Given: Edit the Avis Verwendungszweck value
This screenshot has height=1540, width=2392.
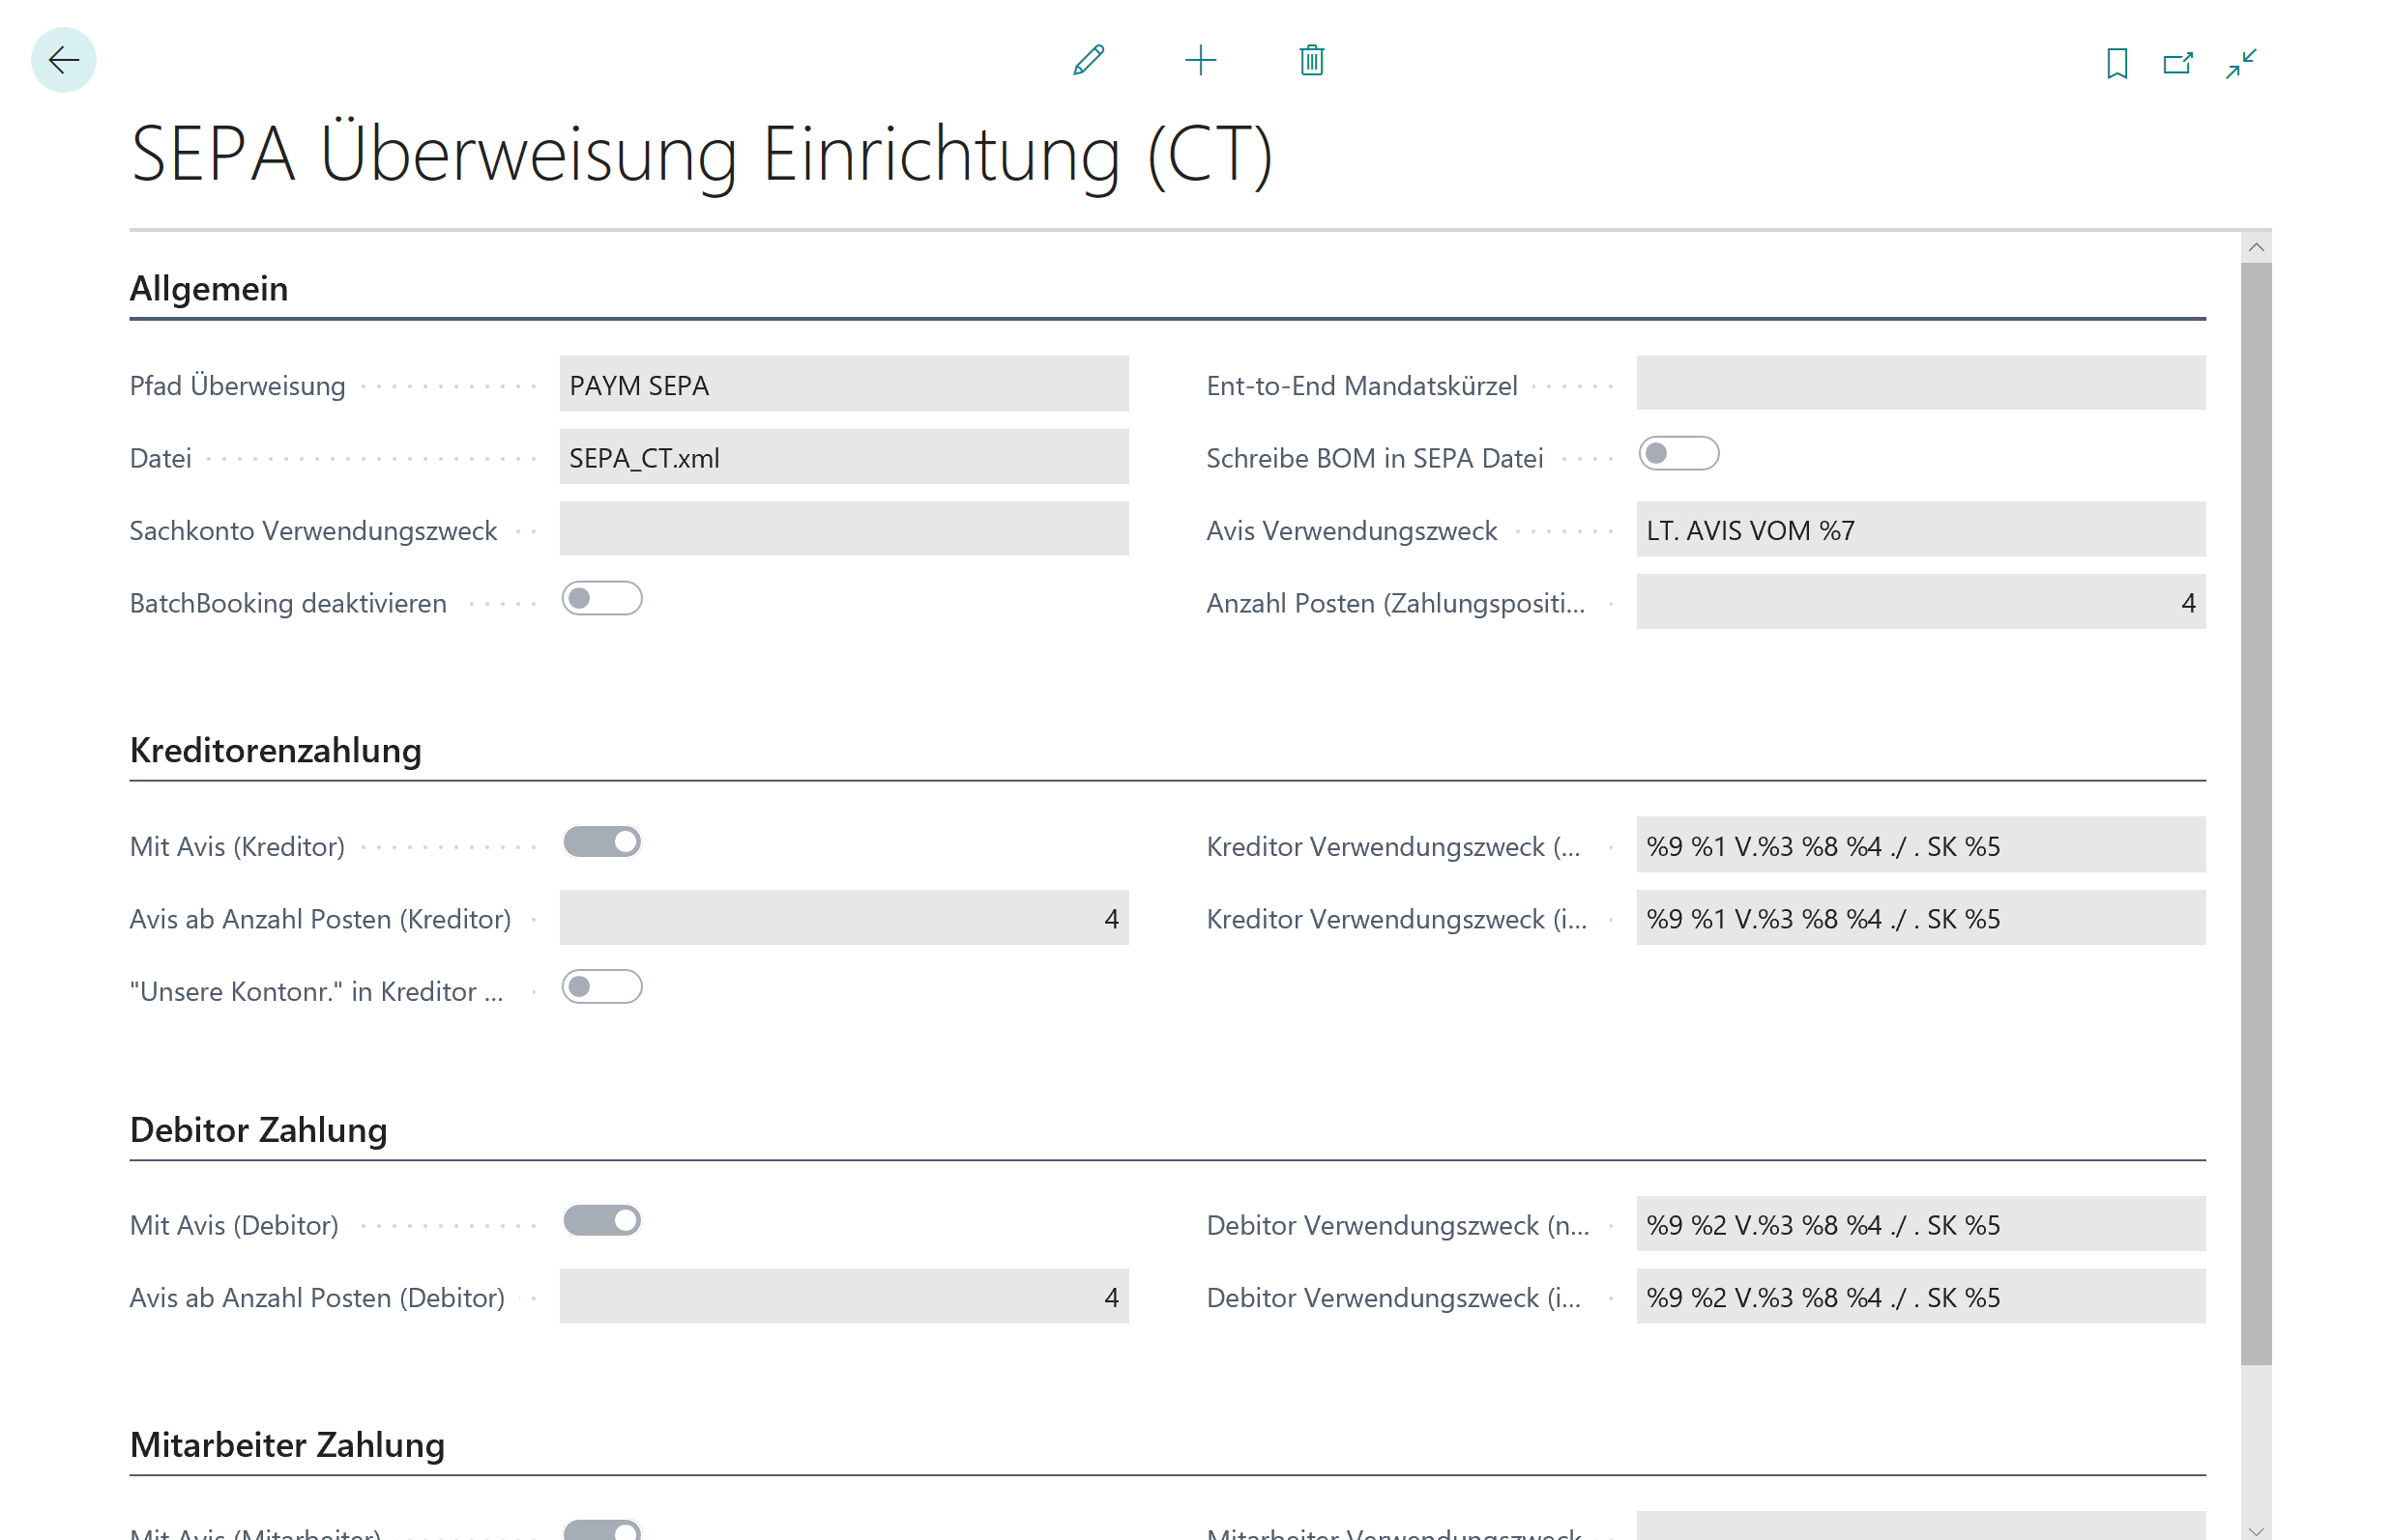Looking at the screenshot, I should point(1918,530).
